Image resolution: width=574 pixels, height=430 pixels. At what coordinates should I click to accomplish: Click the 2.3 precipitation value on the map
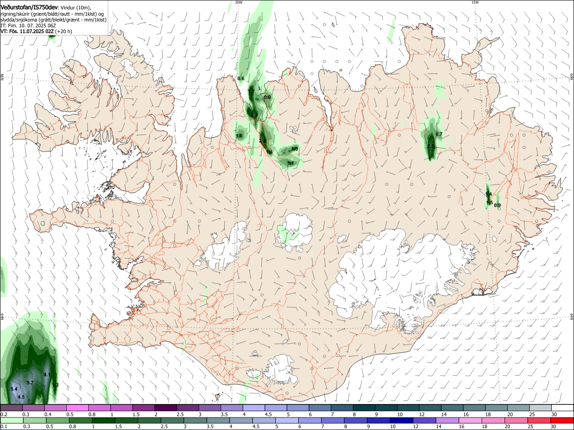pos(254,116)
